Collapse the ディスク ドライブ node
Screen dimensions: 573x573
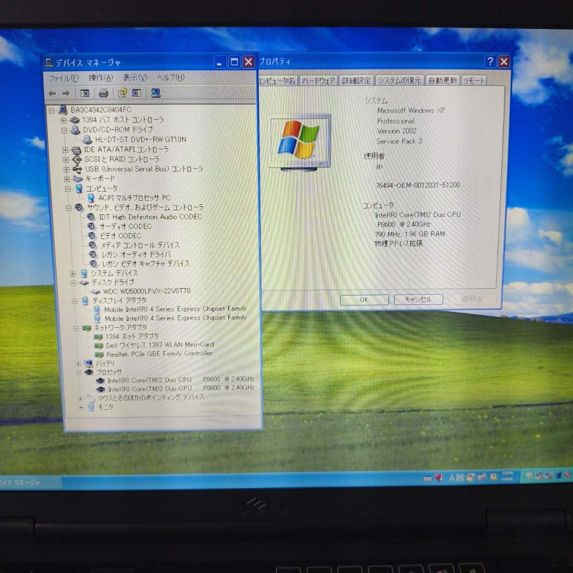pyautogui.click(x=73, y=283)
